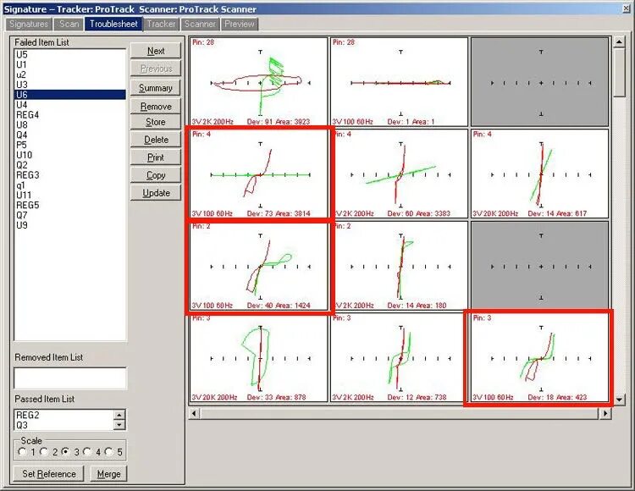635x491 pixels.
Task: Select Q4 in Failed Item List
Action: coord(70,135)
